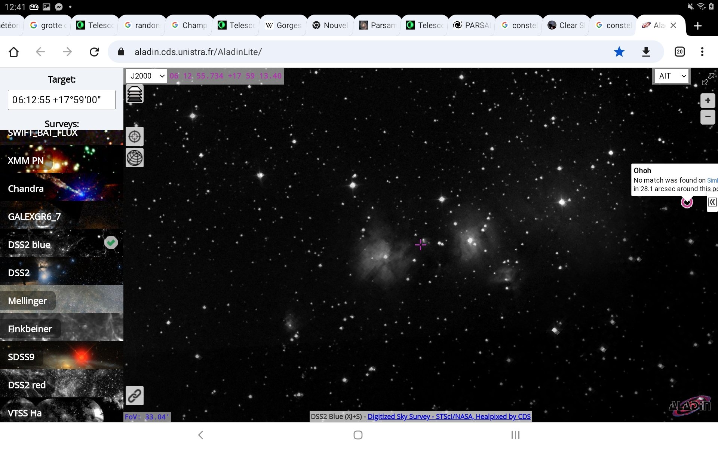Select the XMM PN survey
Image resolution: width=718 pixels, height=449 pixels.
click(x=62, y=159)
